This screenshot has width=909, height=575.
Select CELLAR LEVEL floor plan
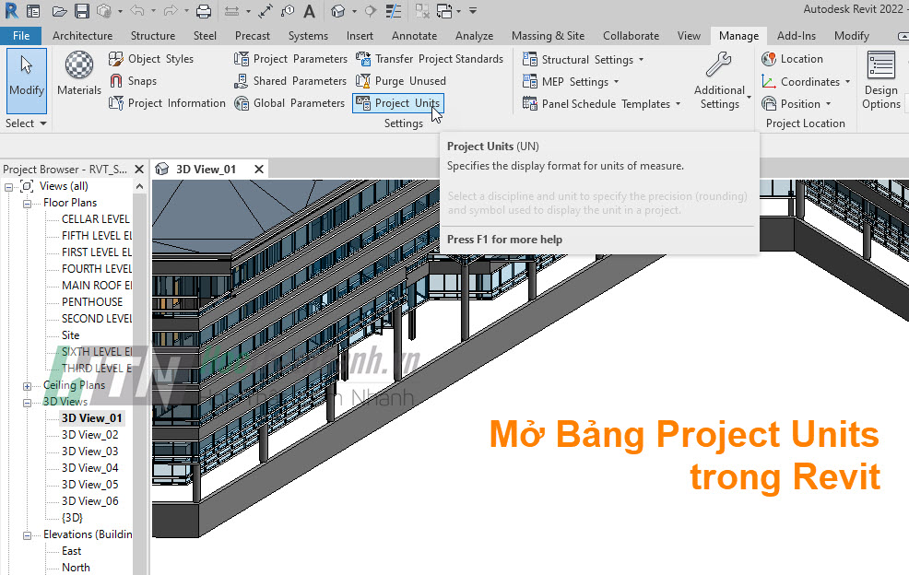point(96,218)
